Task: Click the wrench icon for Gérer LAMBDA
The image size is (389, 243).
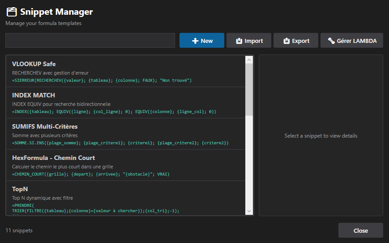Action: click(x=331, y=41)
